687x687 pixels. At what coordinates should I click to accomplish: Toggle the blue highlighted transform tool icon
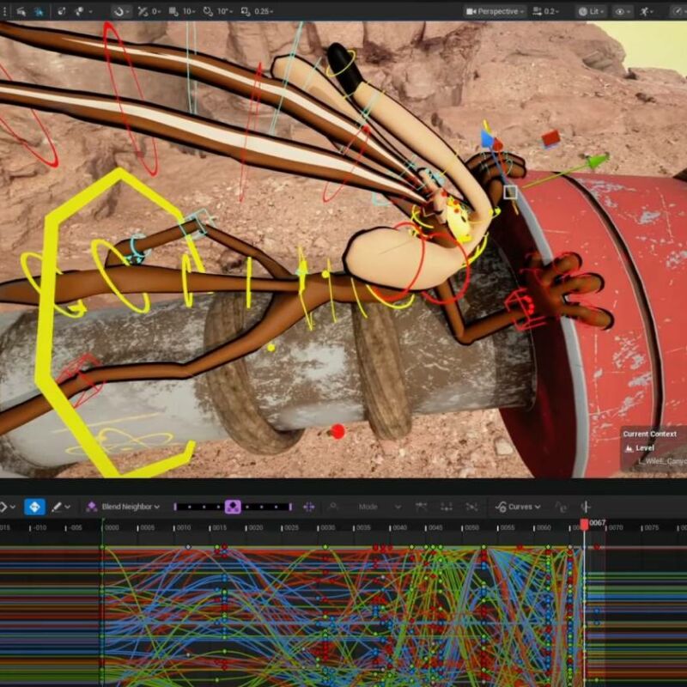(x=39, y=11)
